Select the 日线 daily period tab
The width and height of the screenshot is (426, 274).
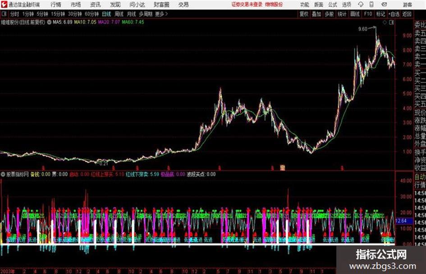click(x=106, y=14)
